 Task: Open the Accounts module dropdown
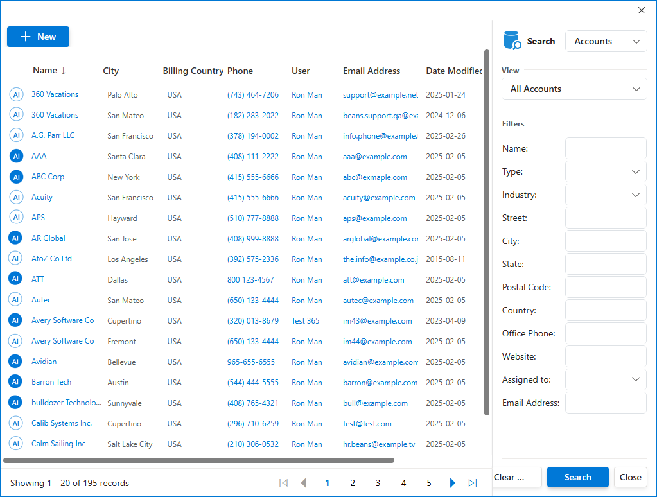tap(606, 41)
